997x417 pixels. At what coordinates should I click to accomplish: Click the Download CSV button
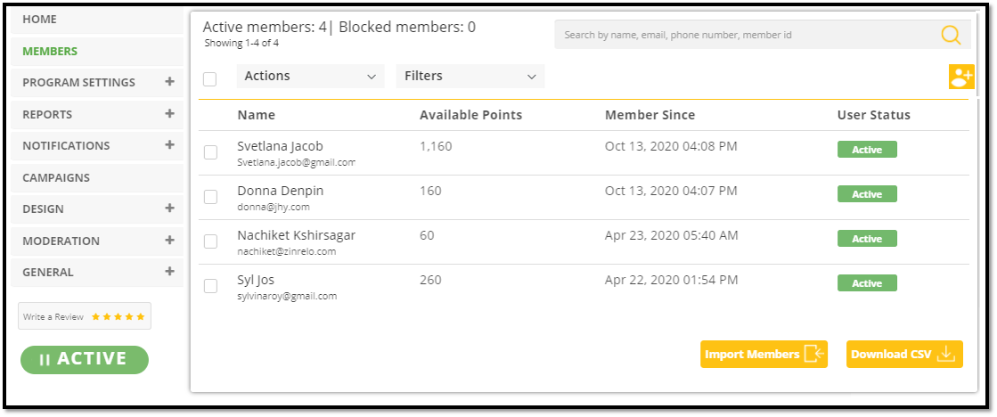pyautogui.click(x=903, y=355)
